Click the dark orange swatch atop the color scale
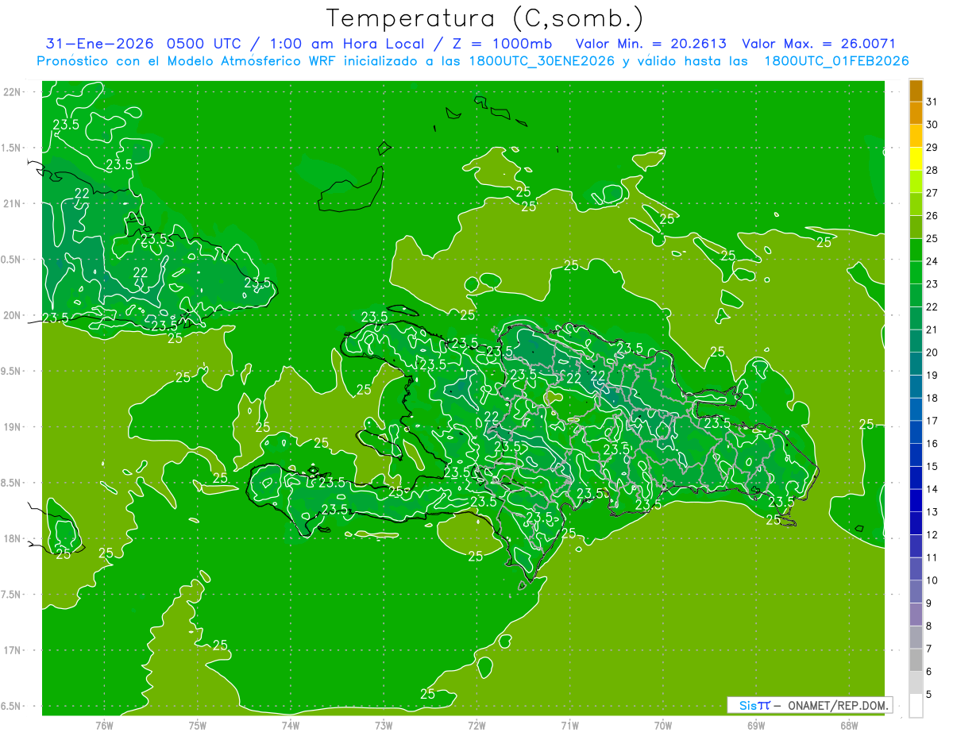 (x=916, y=91)
